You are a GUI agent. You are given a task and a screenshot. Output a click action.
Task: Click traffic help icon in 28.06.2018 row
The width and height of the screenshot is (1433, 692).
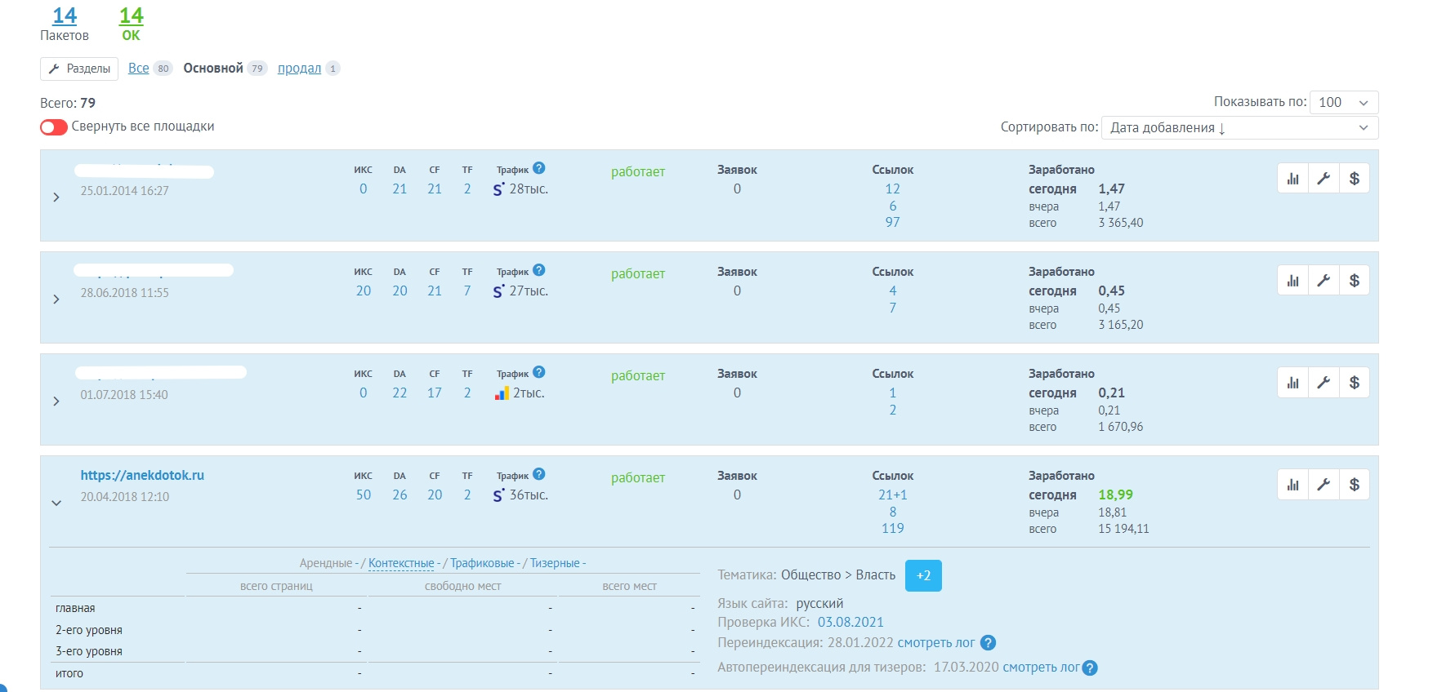point(539,270)
